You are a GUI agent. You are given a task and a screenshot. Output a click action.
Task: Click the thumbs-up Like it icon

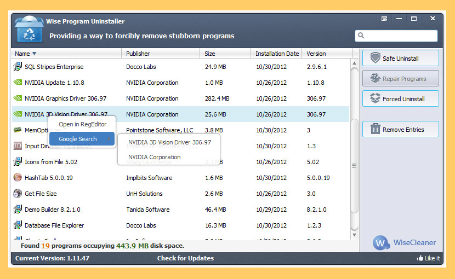[x=420, y=258]
